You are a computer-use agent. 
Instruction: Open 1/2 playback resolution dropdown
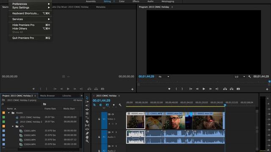coord(240,76)
